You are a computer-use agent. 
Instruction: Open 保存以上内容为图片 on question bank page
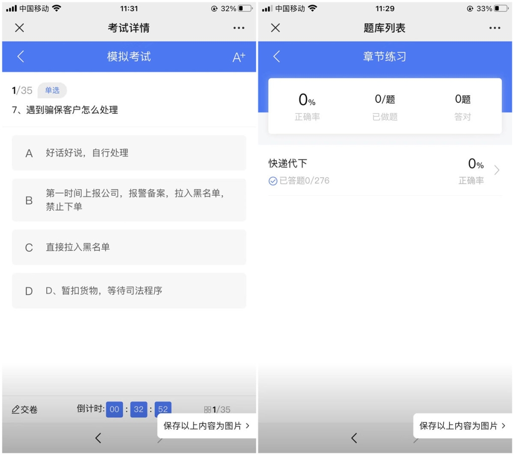462,425
